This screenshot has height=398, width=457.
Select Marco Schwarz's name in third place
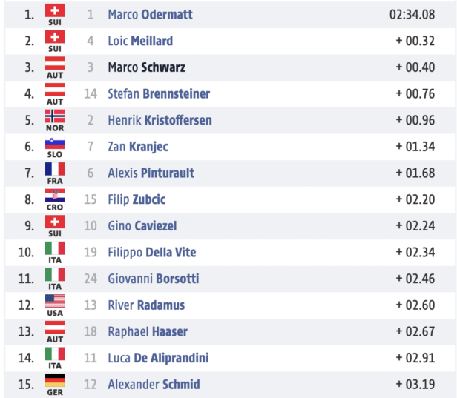147,67
